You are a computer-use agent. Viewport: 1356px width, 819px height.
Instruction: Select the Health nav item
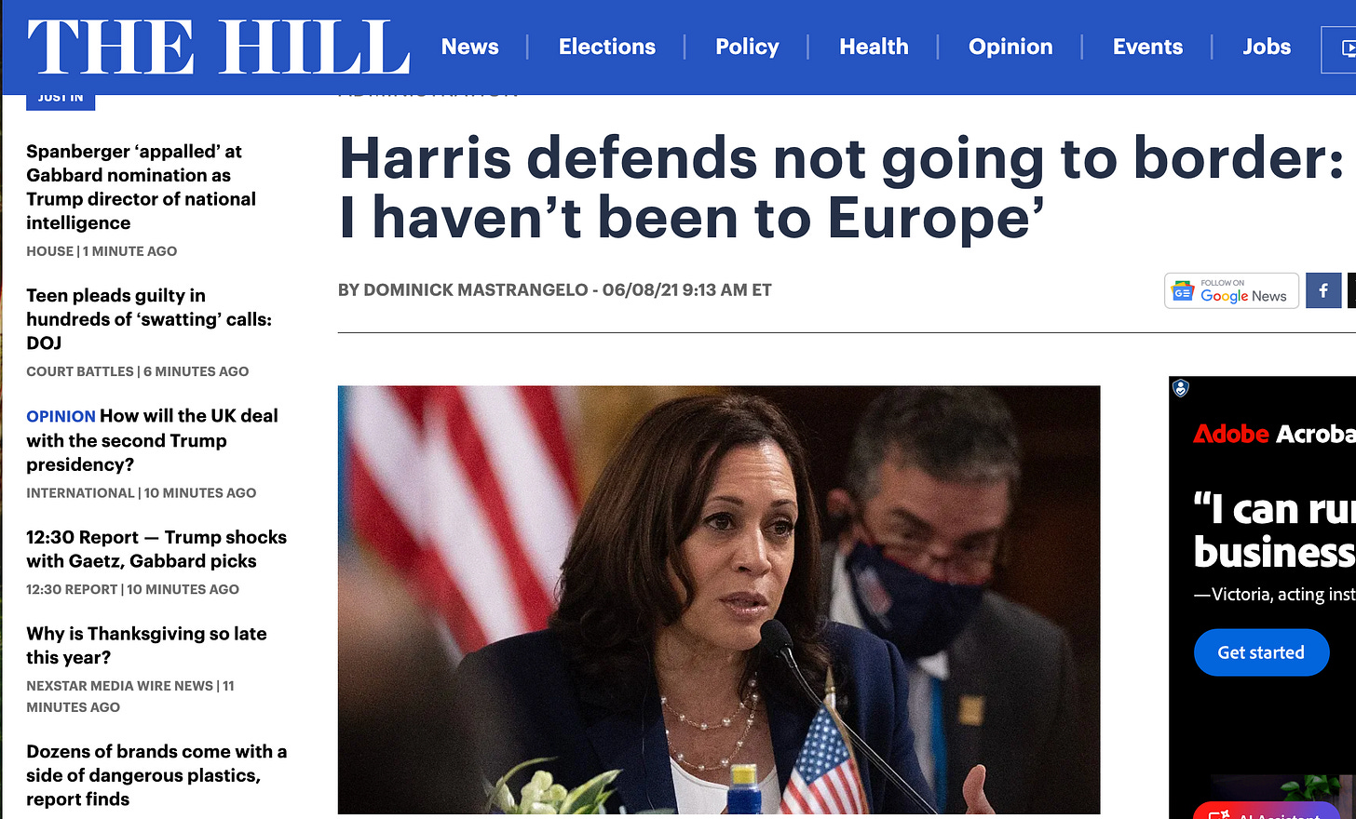click(874, 47)
